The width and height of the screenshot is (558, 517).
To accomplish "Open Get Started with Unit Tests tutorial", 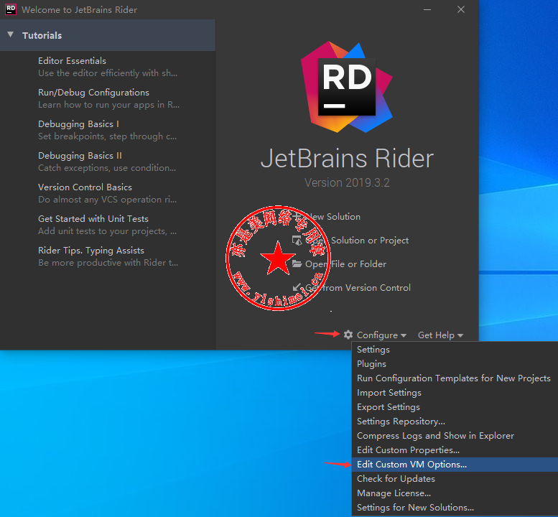I will [108, 225].
